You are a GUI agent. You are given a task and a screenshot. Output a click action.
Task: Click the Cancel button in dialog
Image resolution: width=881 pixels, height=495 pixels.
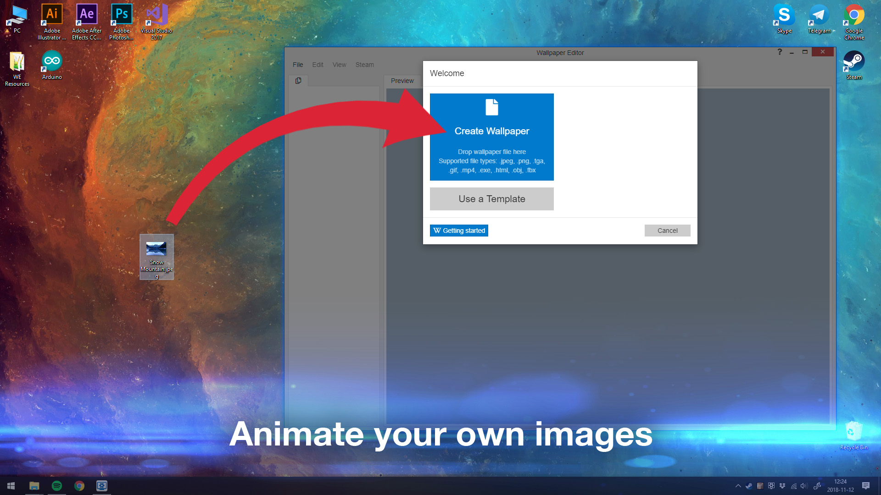pos(667,230)
